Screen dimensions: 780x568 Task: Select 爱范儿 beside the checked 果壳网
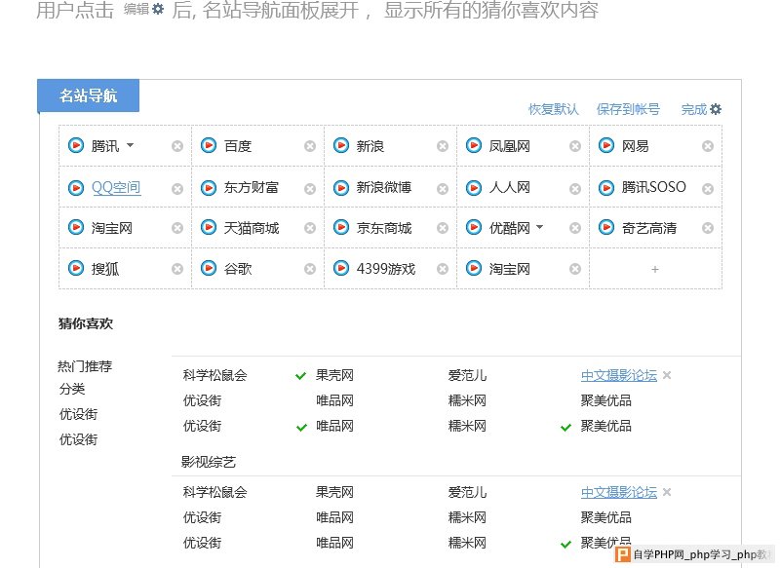[x=467, y=375]
